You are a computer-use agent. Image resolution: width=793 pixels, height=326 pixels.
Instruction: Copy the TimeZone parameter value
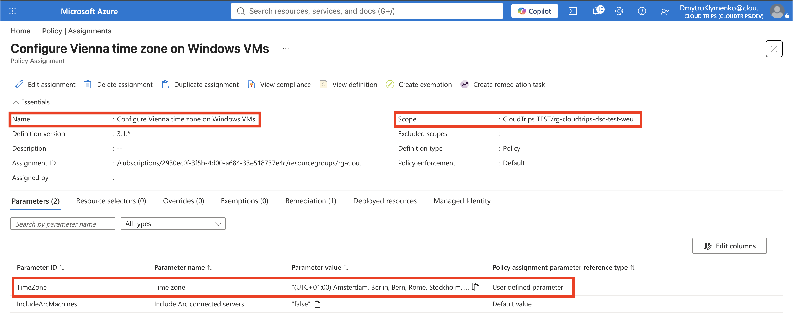(476, 287)
